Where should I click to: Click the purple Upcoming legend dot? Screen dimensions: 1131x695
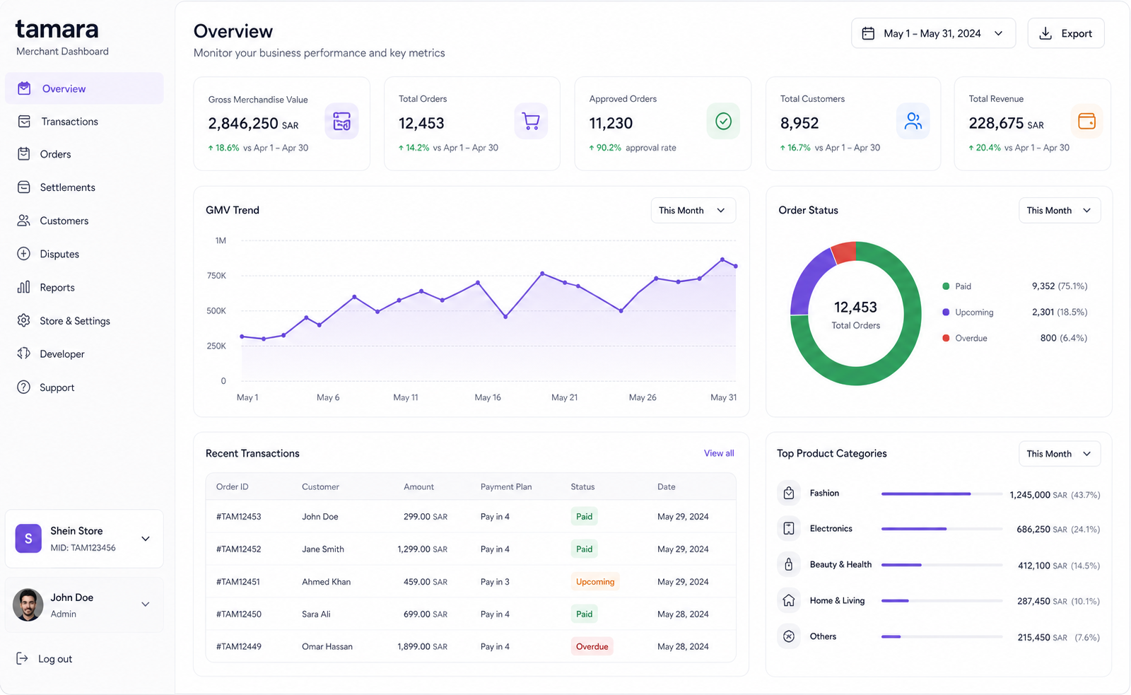pyautogui.click(x=946, y=313)
